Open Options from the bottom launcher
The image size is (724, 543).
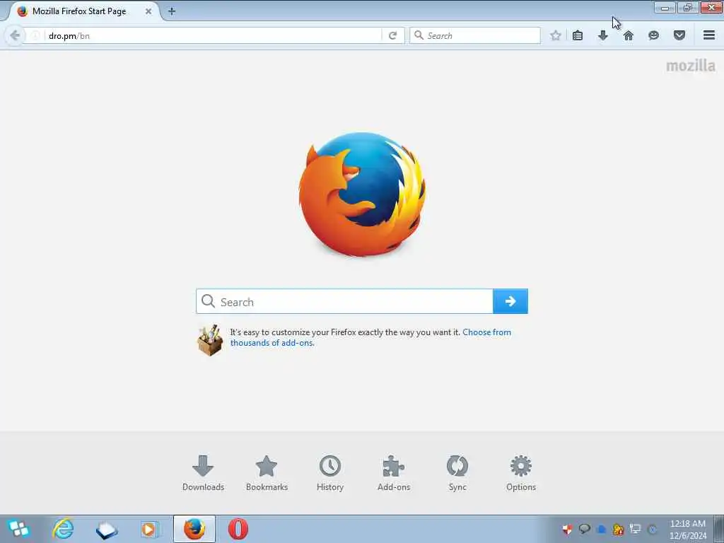521,473
